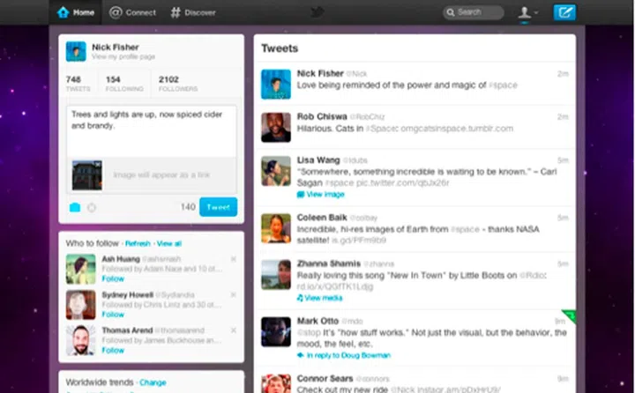Viewport: 635px width, 393px height.
Task: Click Lisa Wang's avatar
Action: click(x=276, y=171)
